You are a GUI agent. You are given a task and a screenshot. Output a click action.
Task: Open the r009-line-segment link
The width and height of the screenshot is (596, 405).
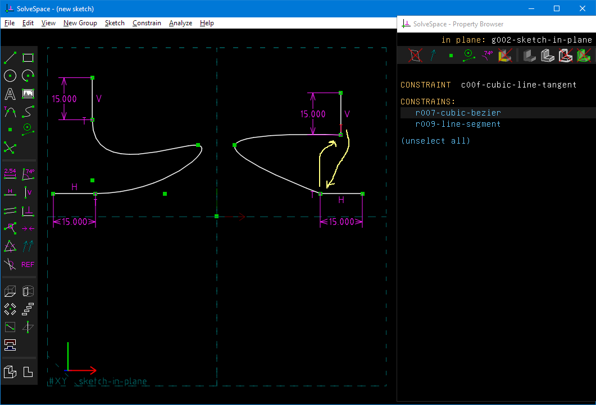click(458, 124)
